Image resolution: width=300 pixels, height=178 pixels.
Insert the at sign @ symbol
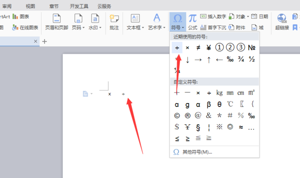pos(198,116)
